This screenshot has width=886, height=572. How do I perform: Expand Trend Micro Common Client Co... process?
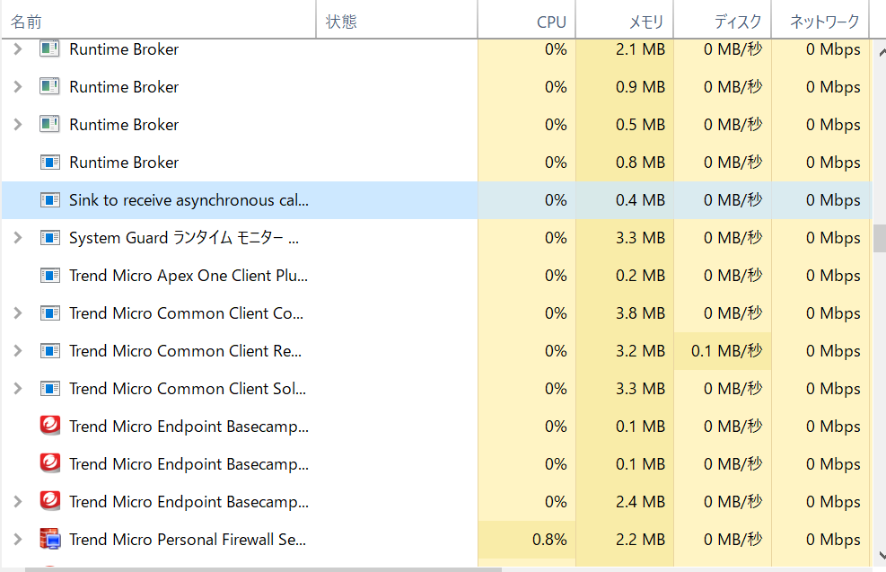pyautogui.click(x=18, y=313)
